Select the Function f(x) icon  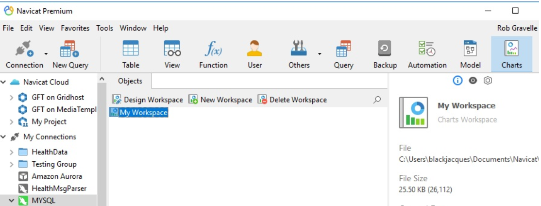pyautogui.click(x=213, y=49)
